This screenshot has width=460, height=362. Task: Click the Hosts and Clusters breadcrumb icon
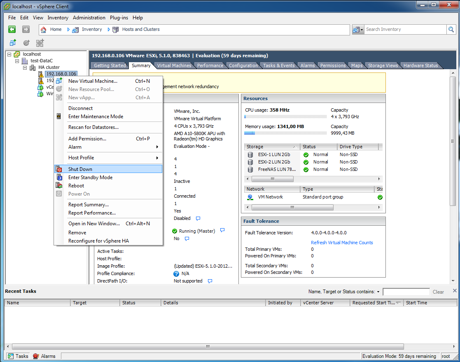click(x=116, y=30)
